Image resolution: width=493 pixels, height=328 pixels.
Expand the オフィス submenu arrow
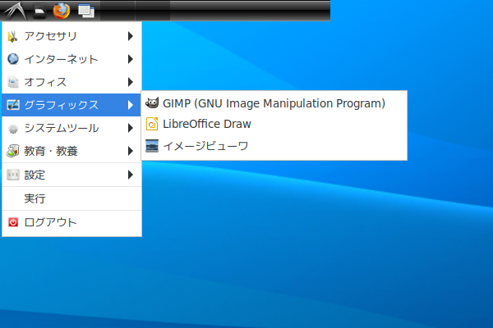(x=131, y=82)
